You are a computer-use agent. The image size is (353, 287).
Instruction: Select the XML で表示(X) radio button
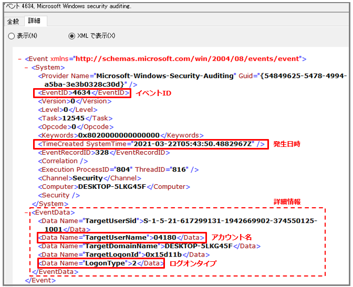(71, 36)
